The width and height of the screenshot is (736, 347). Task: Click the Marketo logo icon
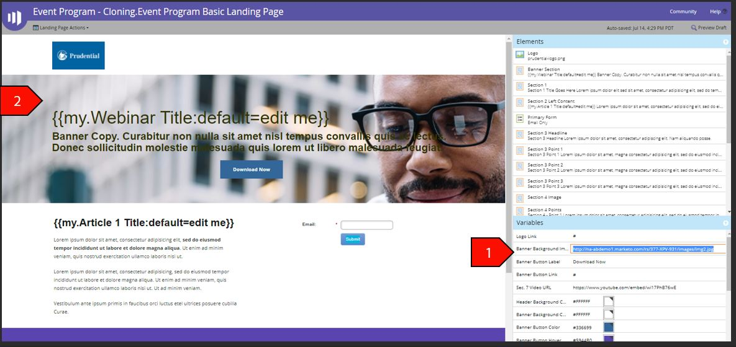point(14,18)
